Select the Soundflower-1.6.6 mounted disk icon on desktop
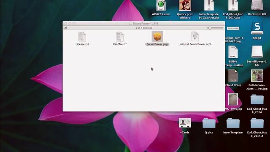 tap(257, 52)
